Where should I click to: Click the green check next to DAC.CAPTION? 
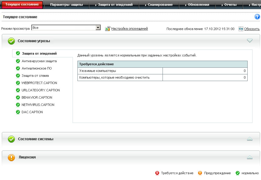[18, 112]
